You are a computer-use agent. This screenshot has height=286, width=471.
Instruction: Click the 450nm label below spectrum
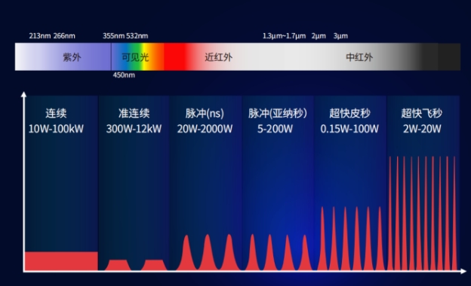click(124, 75)
